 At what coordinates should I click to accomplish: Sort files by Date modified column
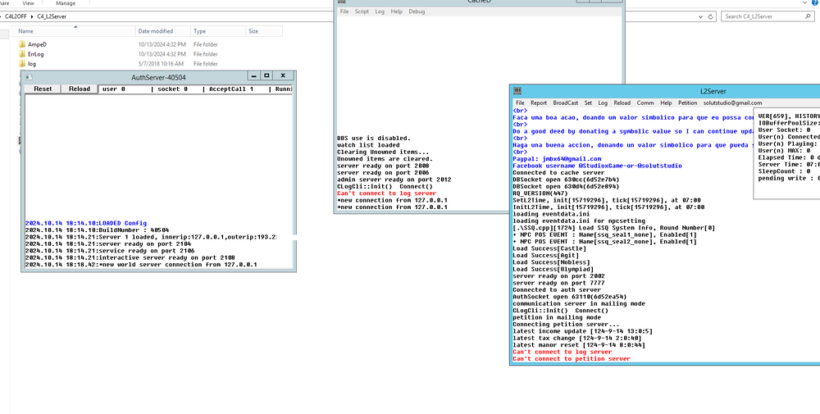click(x=155, y=31)
